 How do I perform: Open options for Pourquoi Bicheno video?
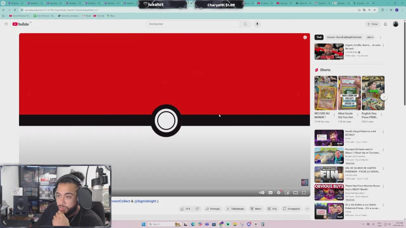383,150
